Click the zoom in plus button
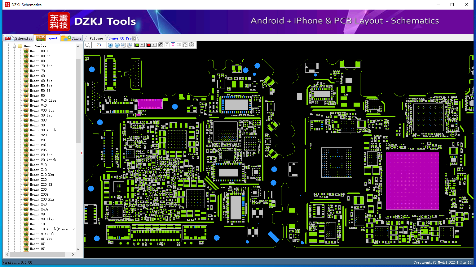The image size is (476, 267). click(110, 45)
